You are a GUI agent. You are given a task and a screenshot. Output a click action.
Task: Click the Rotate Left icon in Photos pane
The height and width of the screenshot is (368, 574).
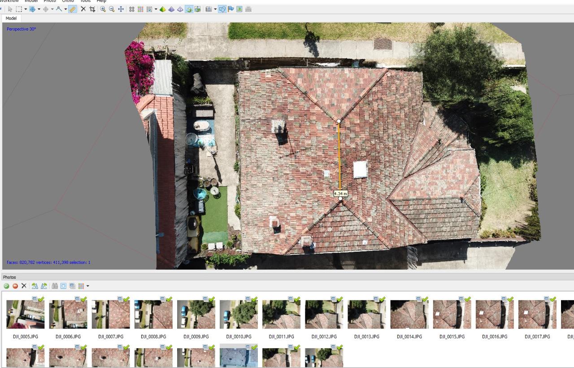tap(43, 286)
